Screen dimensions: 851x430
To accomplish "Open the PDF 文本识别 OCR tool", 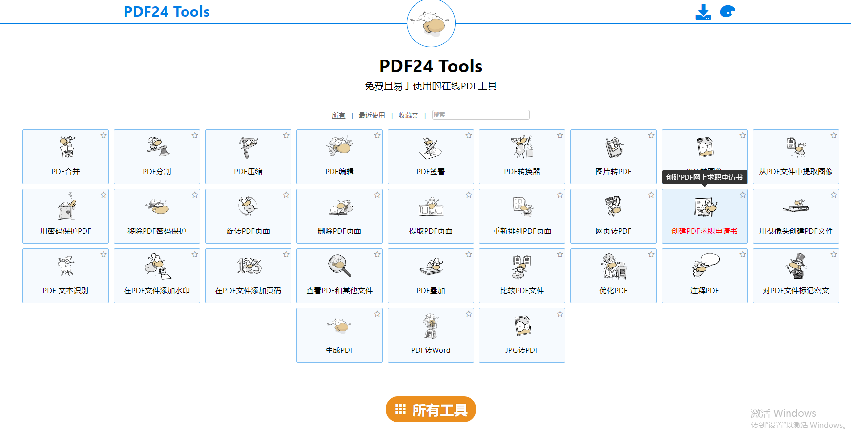I will click(65, 276).
